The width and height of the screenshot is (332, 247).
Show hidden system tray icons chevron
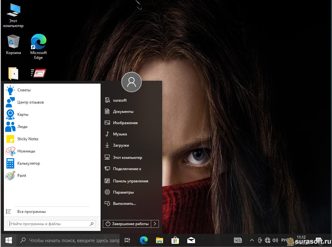click(x=252, y=240)
